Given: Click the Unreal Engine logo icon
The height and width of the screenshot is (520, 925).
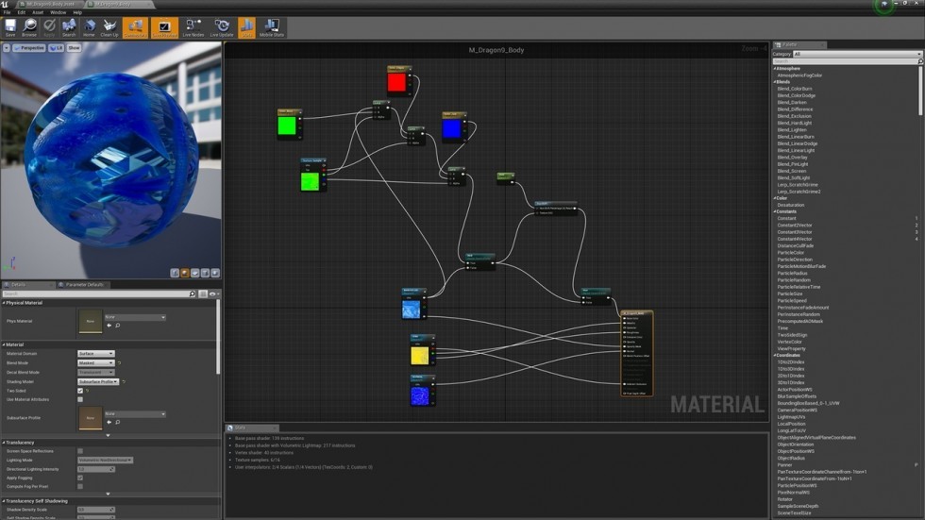Looking at the screenshot, I should point(6,4).
